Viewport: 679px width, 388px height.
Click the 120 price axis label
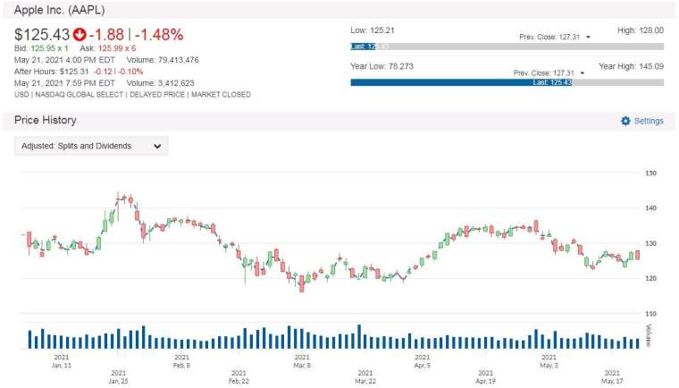650,278
